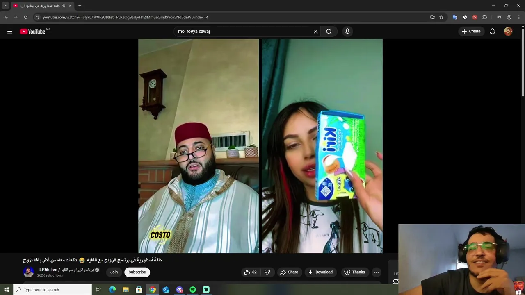Open Task View on taskbar
The height and width of the screenshot is (295, 525).
98,290
